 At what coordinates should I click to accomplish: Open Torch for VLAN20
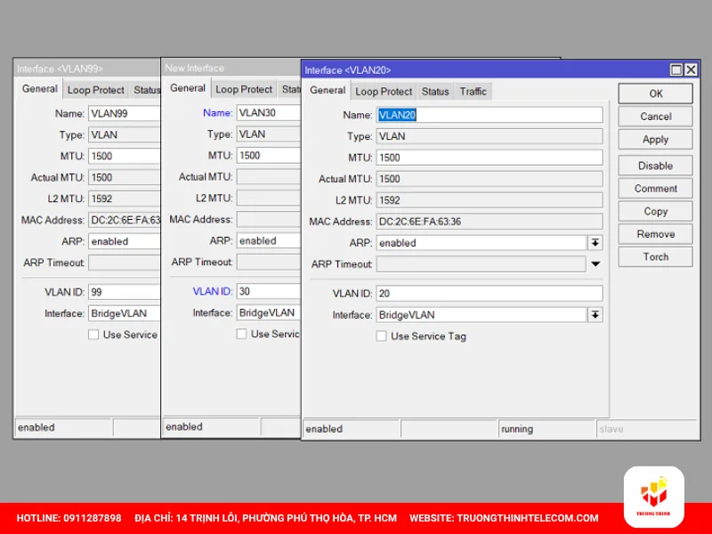655,256
